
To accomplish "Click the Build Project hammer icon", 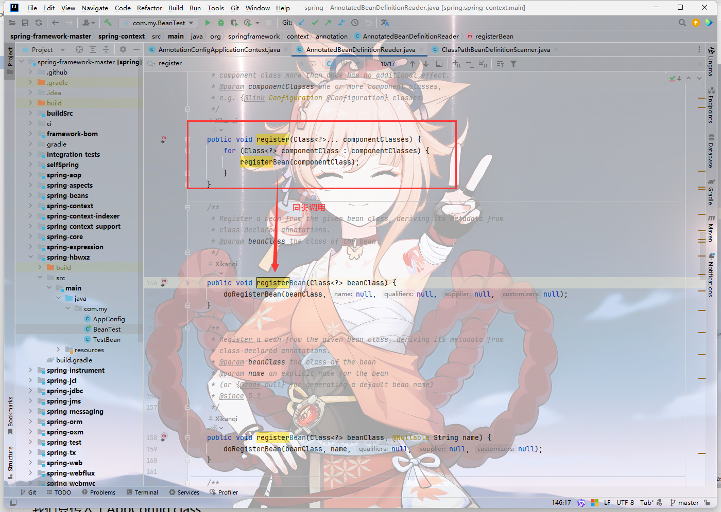I will tap(108, 23).
